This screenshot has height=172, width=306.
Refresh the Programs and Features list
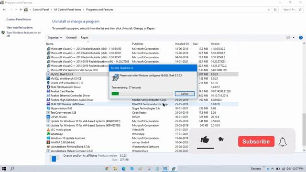pos(275,10)
